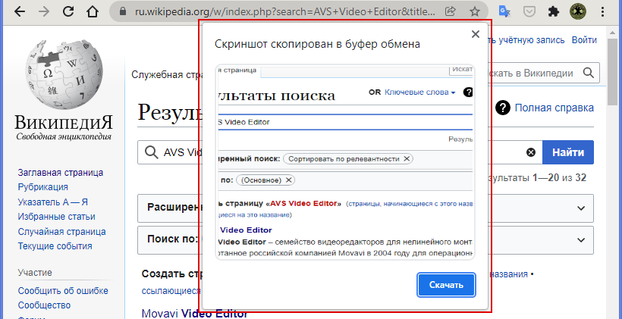Viewport: 622px width, 319px height.
Task: Open the screenshot preview thumbnail
Action: (345, 161)
